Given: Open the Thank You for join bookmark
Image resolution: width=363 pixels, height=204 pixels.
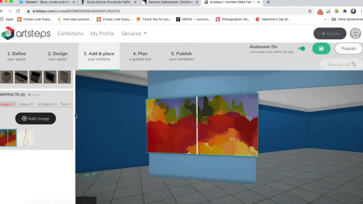Looking at the screenshot, I should coord(154,19).
